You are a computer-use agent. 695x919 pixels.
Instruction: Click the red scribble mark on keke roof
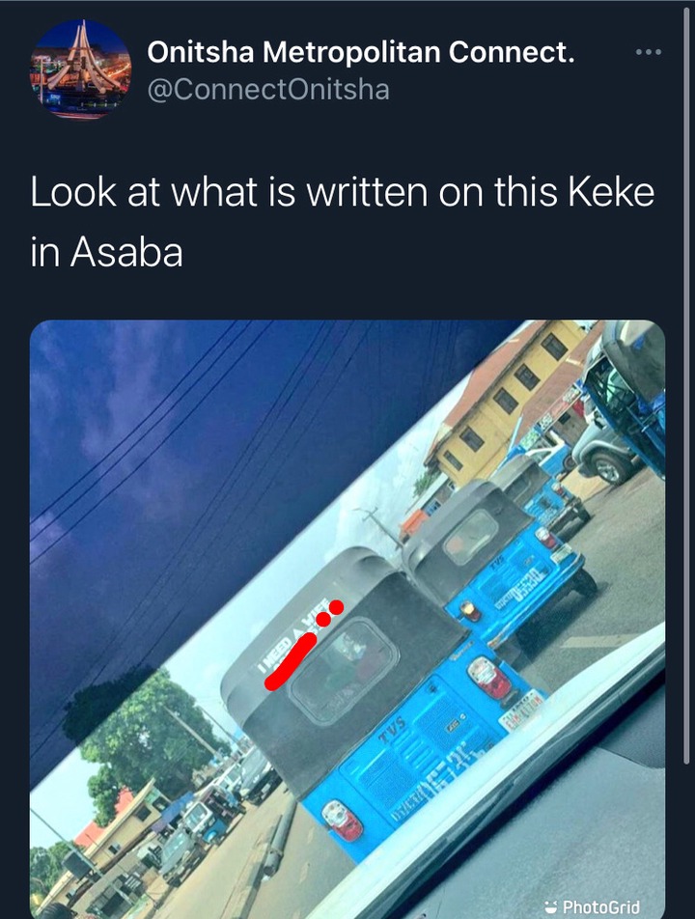coord(303,647)
